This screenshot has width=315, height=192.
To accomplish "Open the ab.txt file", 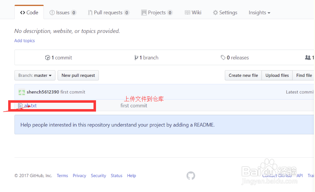I will pyautogui.click(x=30, y=106).
